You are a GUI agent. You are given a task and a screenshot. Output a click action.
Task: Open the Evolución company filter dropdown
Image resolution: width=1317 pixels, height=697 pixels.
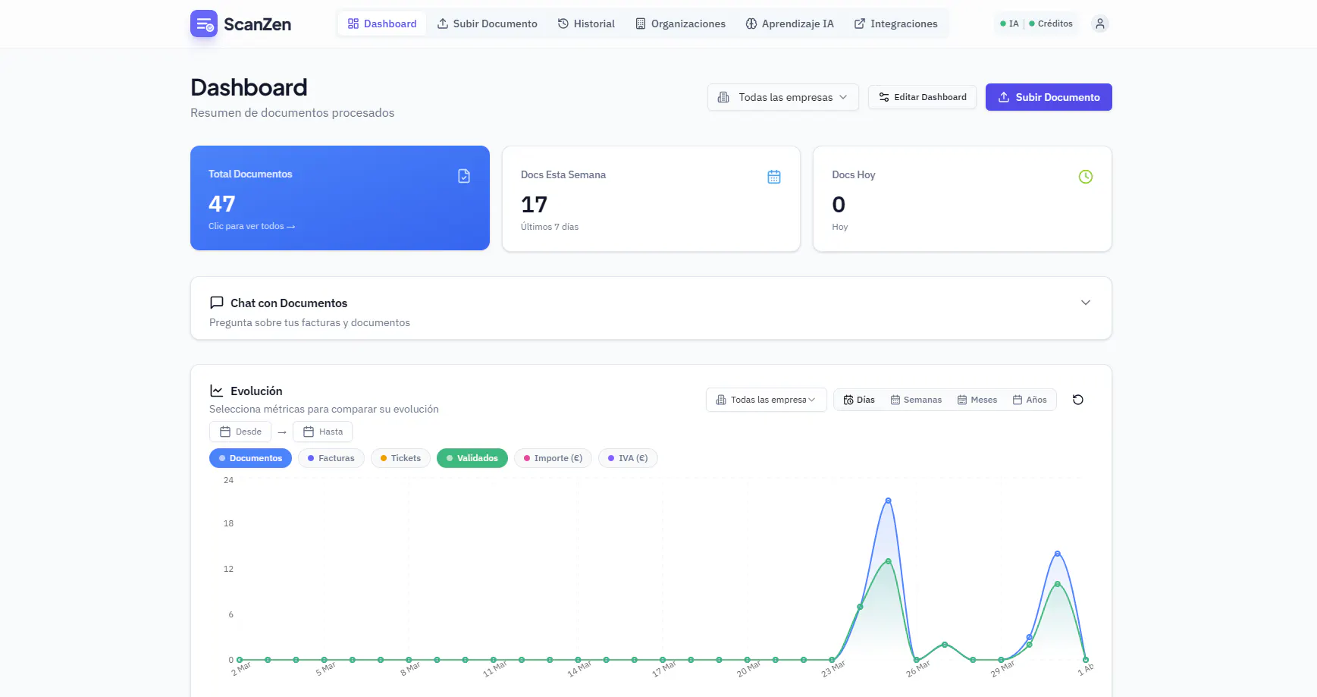click(766, 400)
